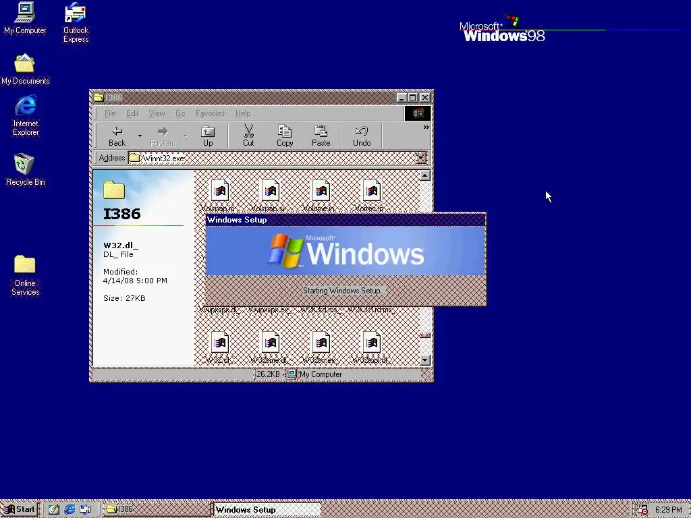Select the fourth top-row file Vortec icon
The height and width of the screenshot is (518, 691).
tap(372, 191)
